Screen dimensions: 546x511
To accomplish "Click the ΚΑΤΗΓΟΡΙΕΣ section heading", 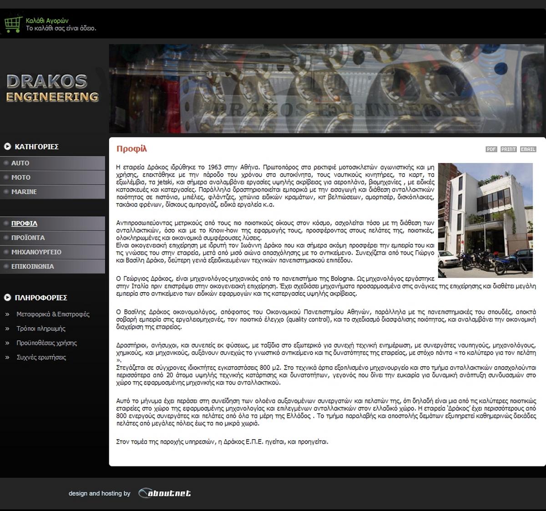I will point(36,147).
